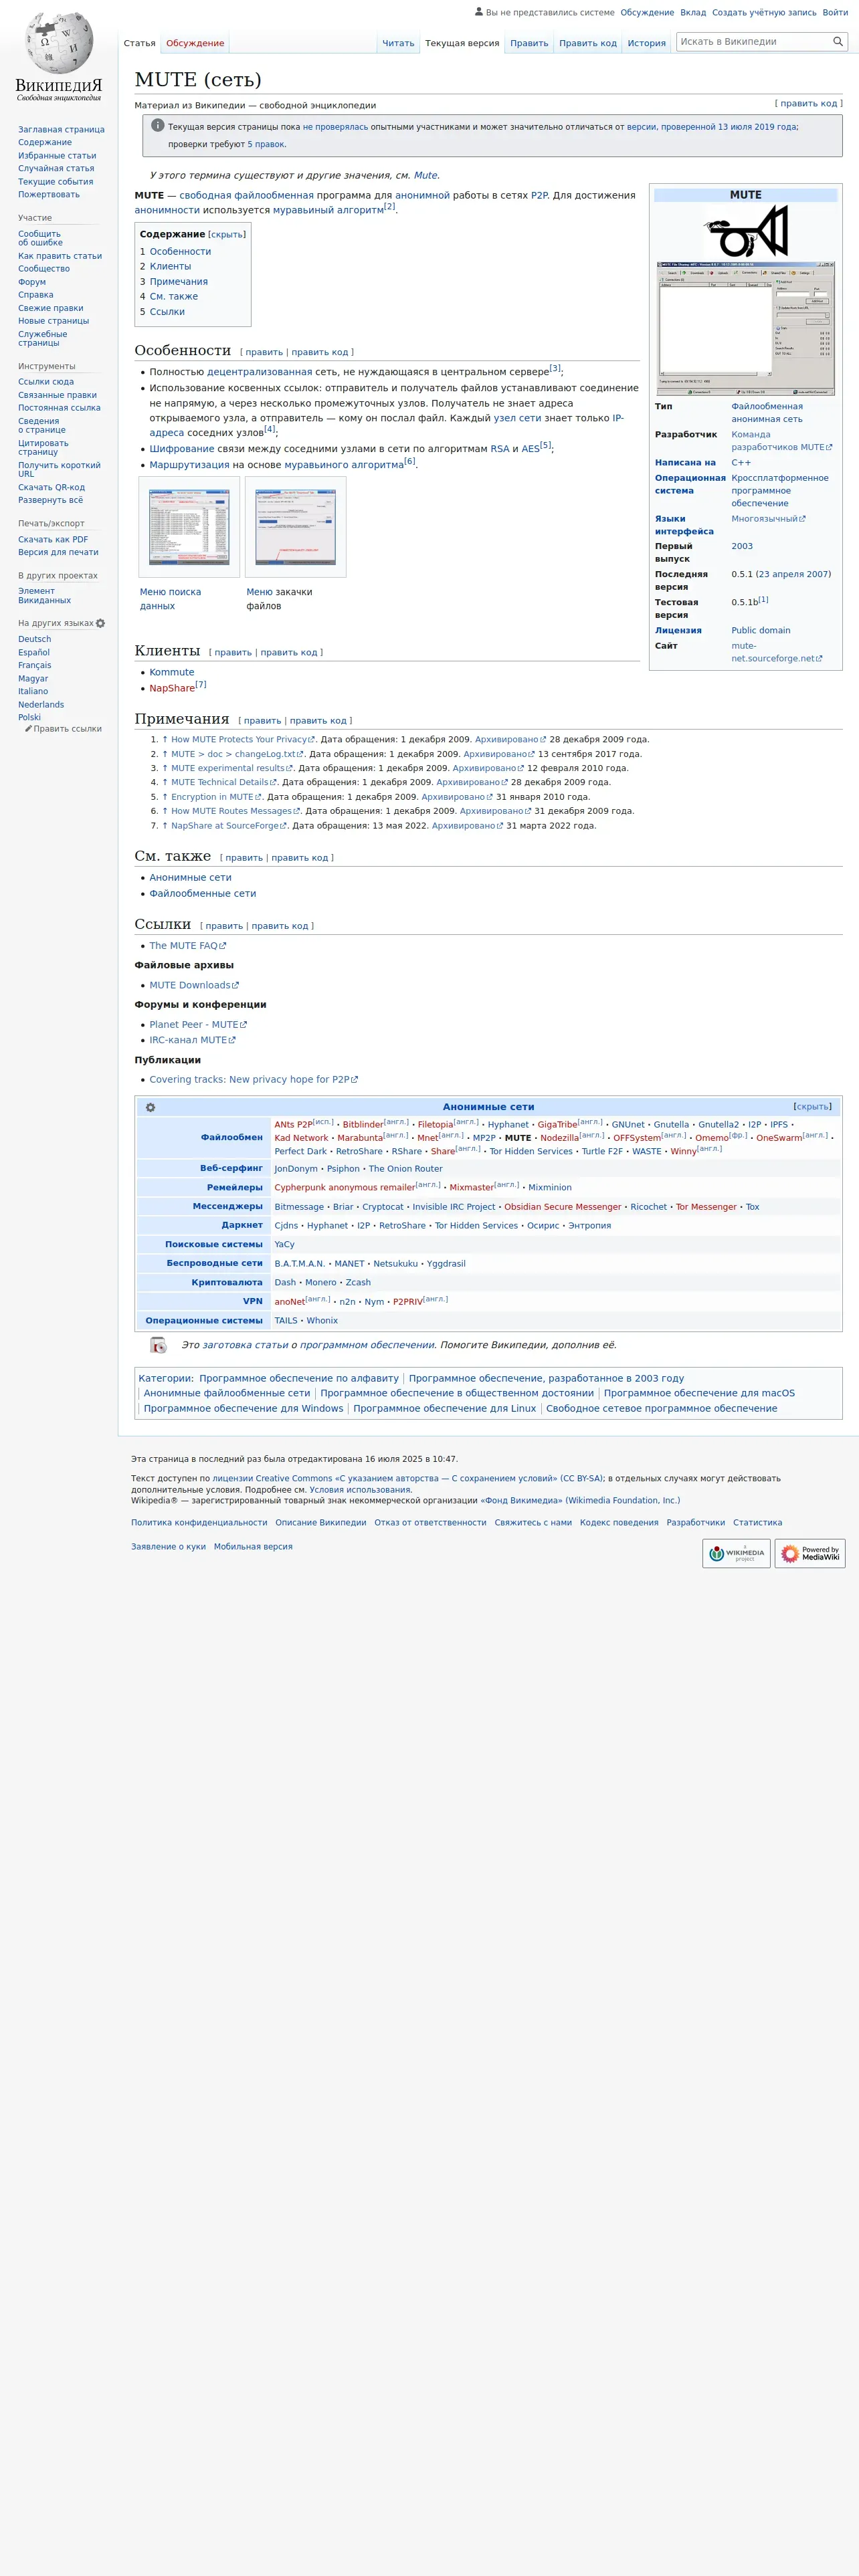Open Анонимные сети under См. также
This screenshot has width=859, height=2576.
pyautogui.click(x=191, y=878)
